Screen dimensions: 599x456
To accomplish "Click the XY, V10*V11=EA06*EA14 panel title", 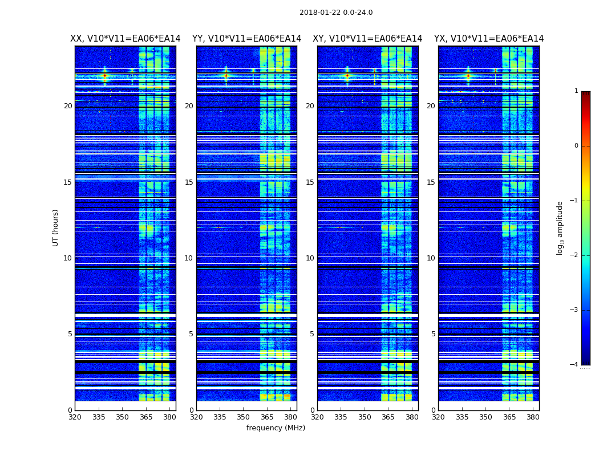I will [x=367, y=39].
